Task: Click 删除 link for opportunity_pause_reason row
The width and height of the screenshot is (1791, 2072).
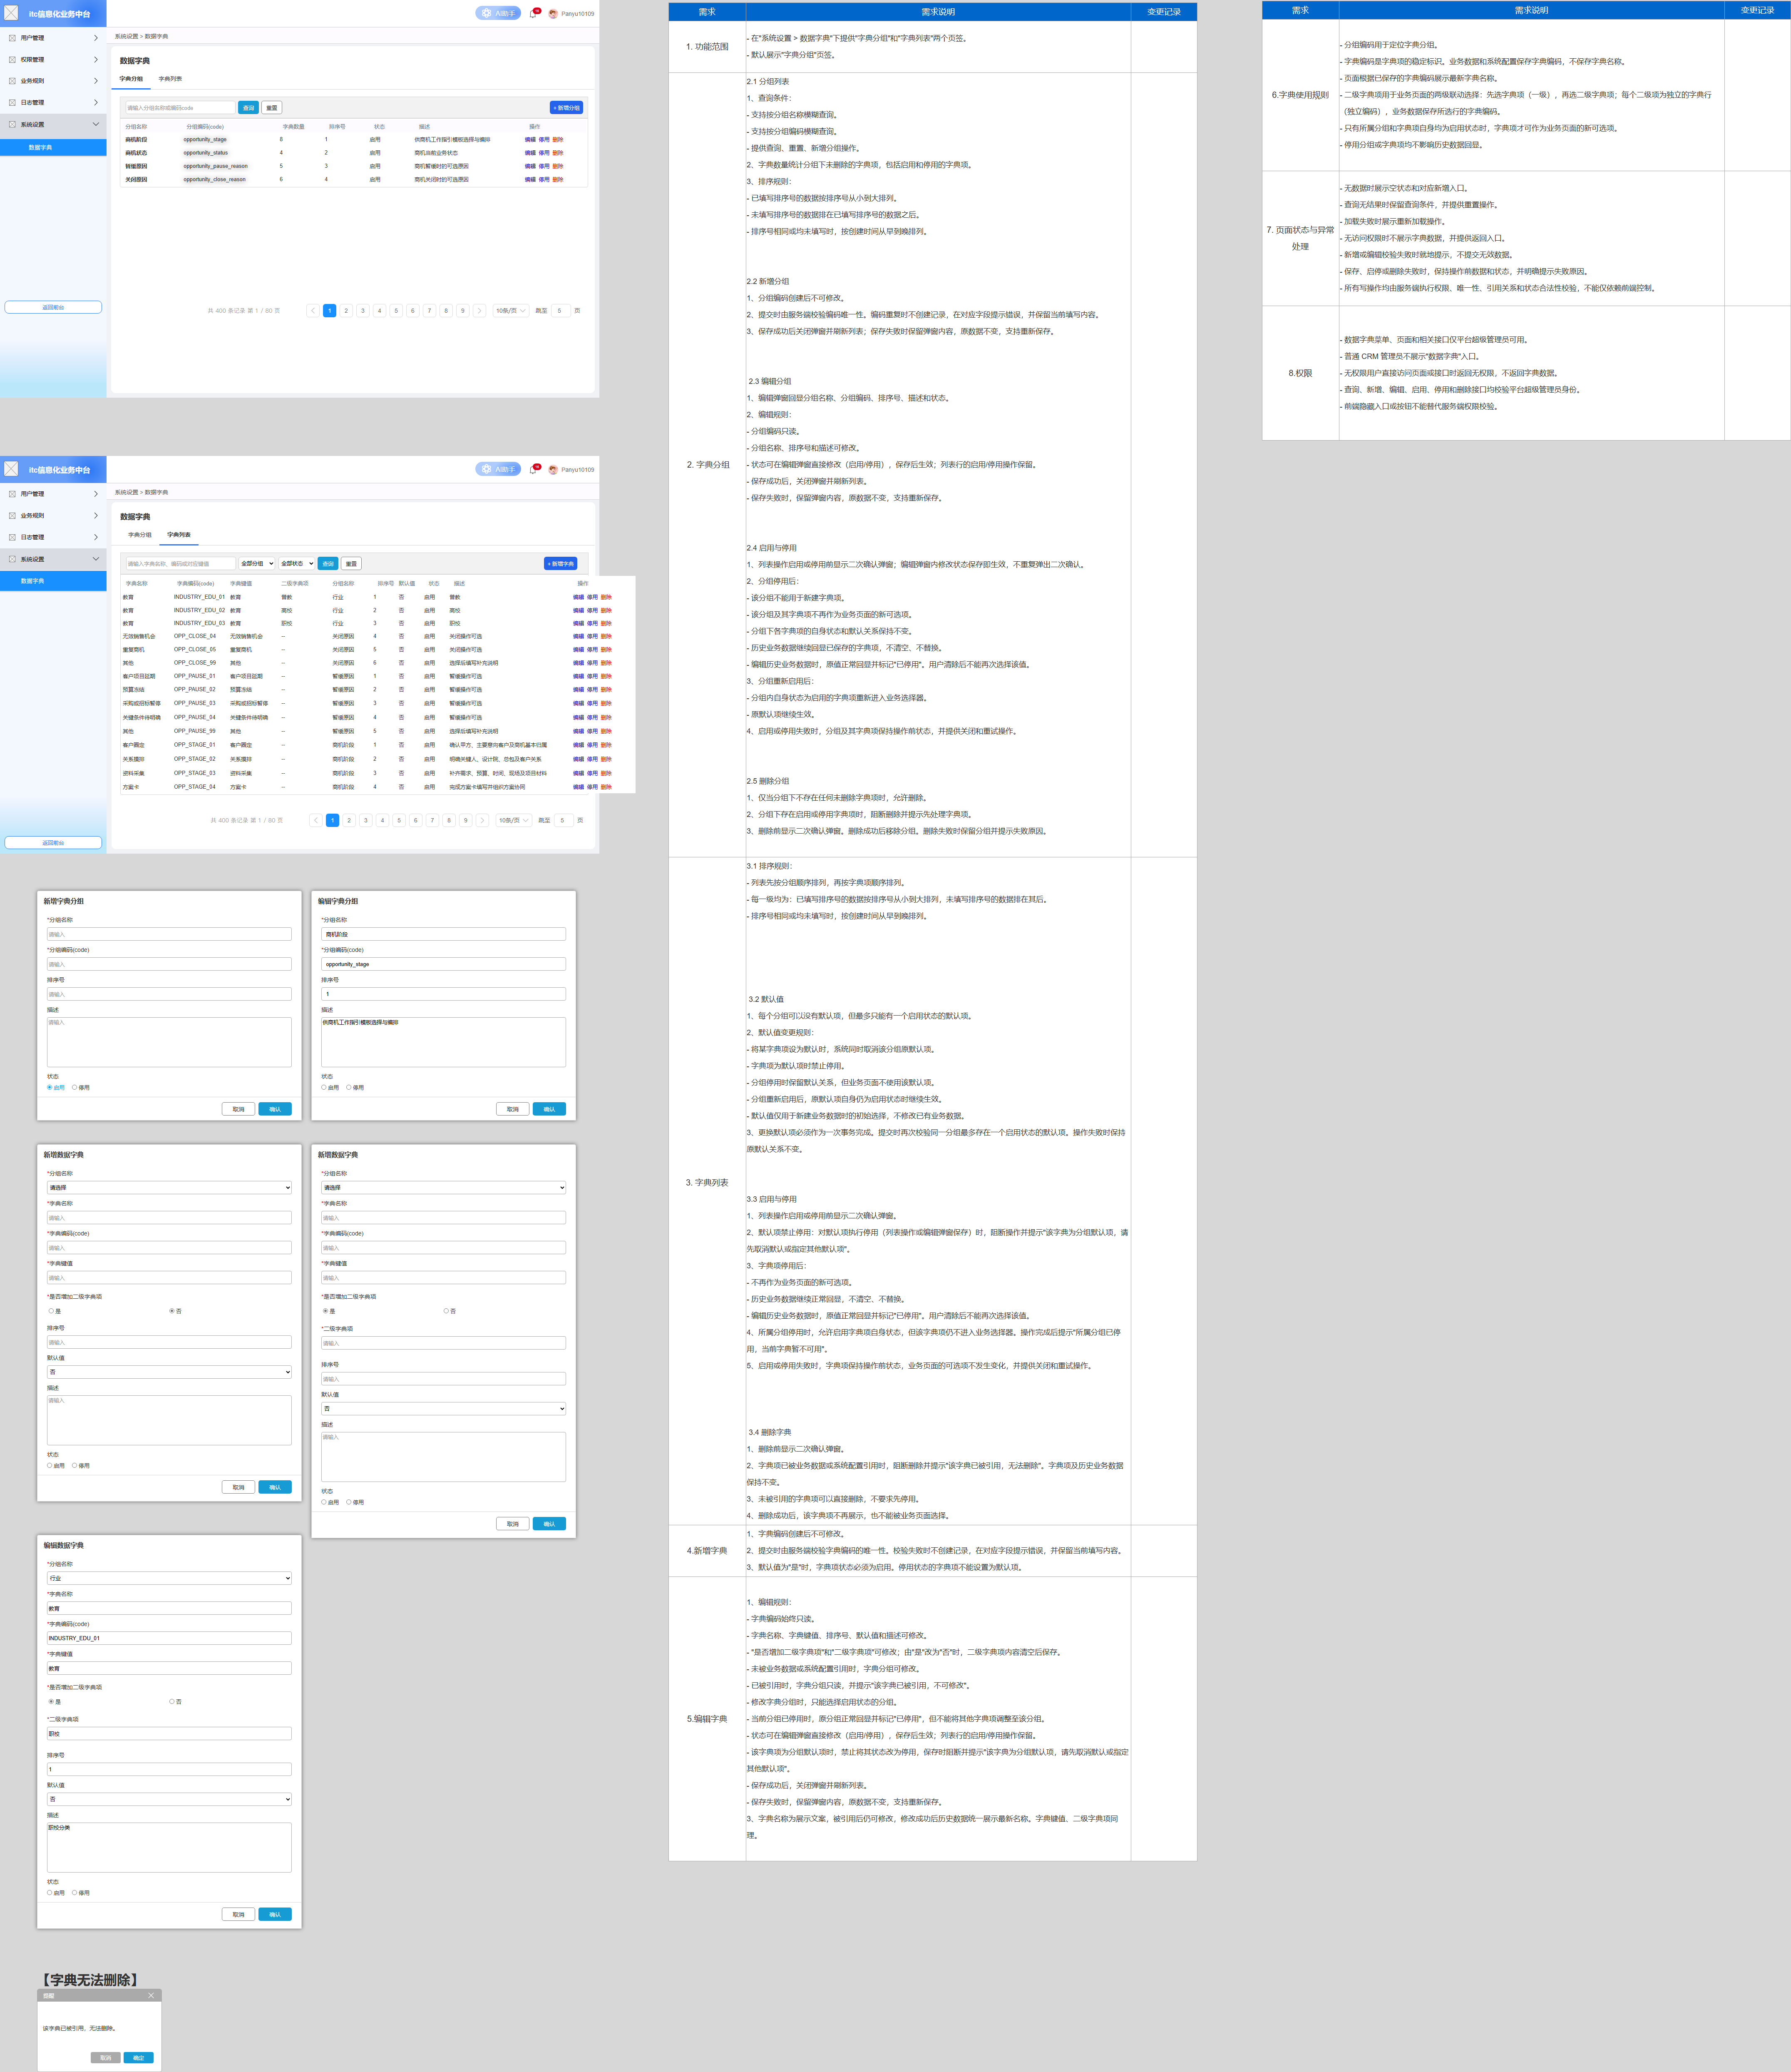Action: pyautogui.click(x=558, y=166)
